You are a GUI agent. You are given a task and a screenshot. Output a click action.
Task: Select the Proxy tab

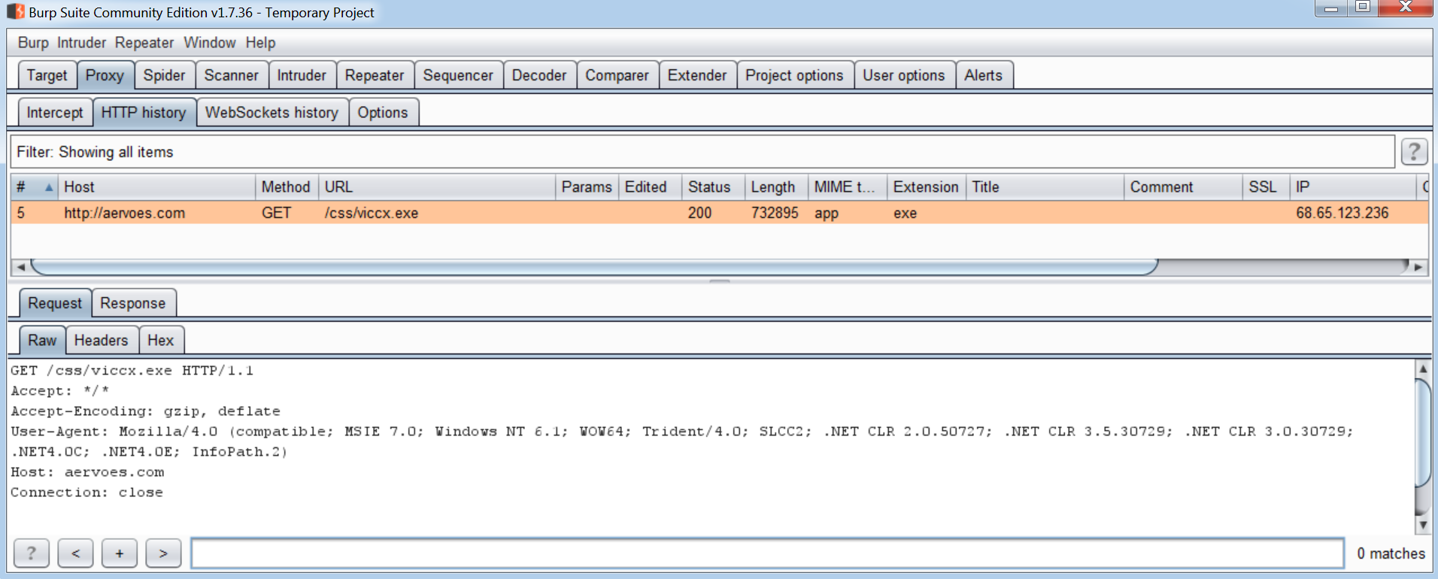[x=105, y=75]
